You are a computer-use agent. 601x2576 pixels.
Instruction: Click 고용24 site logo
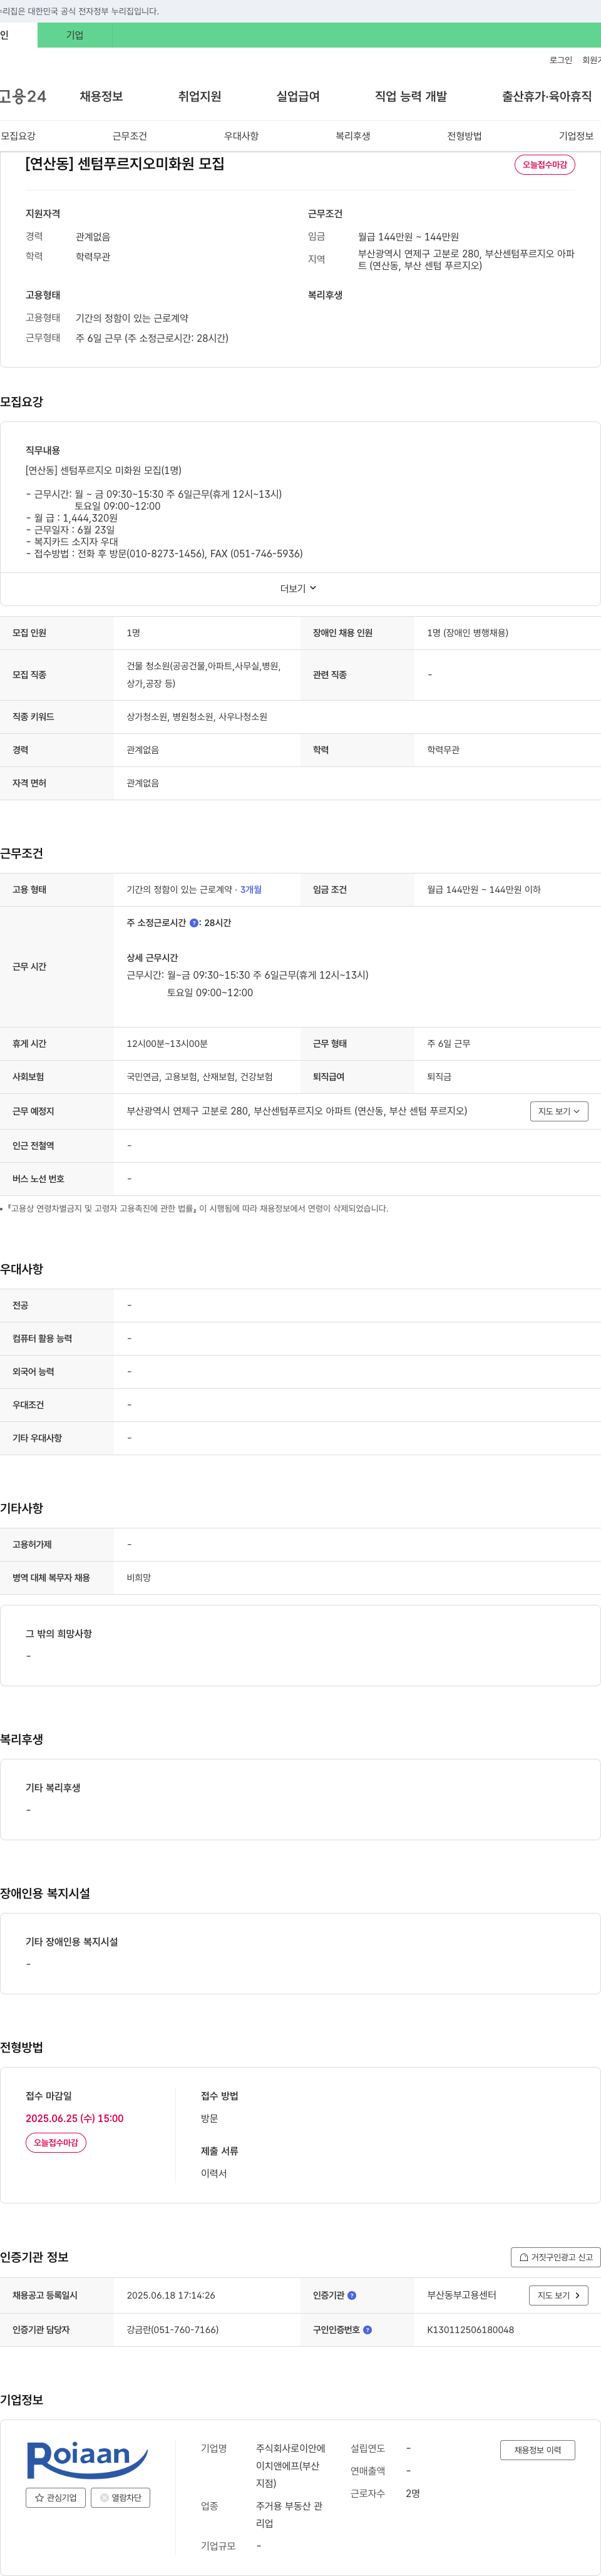click(23, 96)
